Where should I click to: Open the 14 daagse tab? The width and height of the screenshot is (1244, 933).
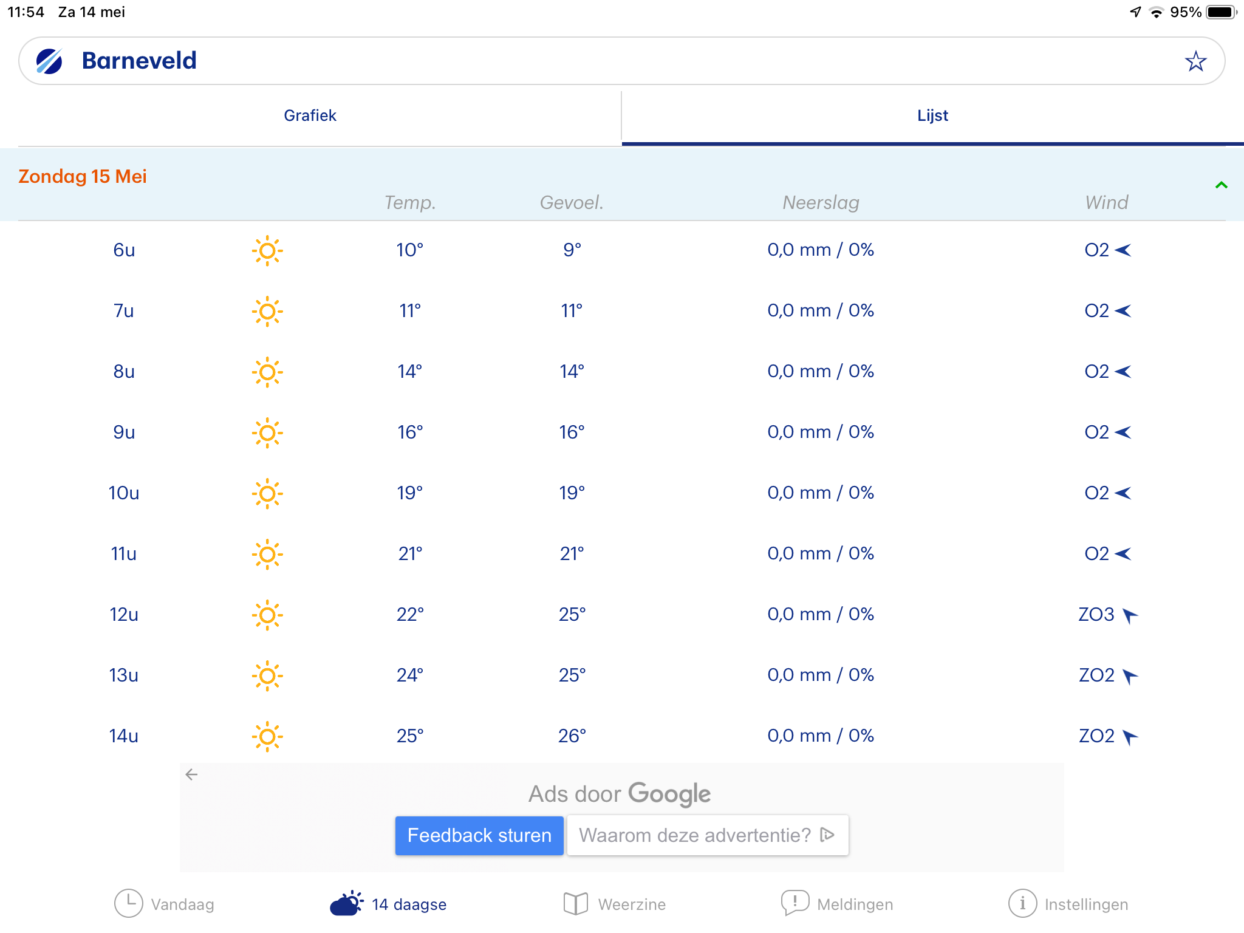[388, 904]
